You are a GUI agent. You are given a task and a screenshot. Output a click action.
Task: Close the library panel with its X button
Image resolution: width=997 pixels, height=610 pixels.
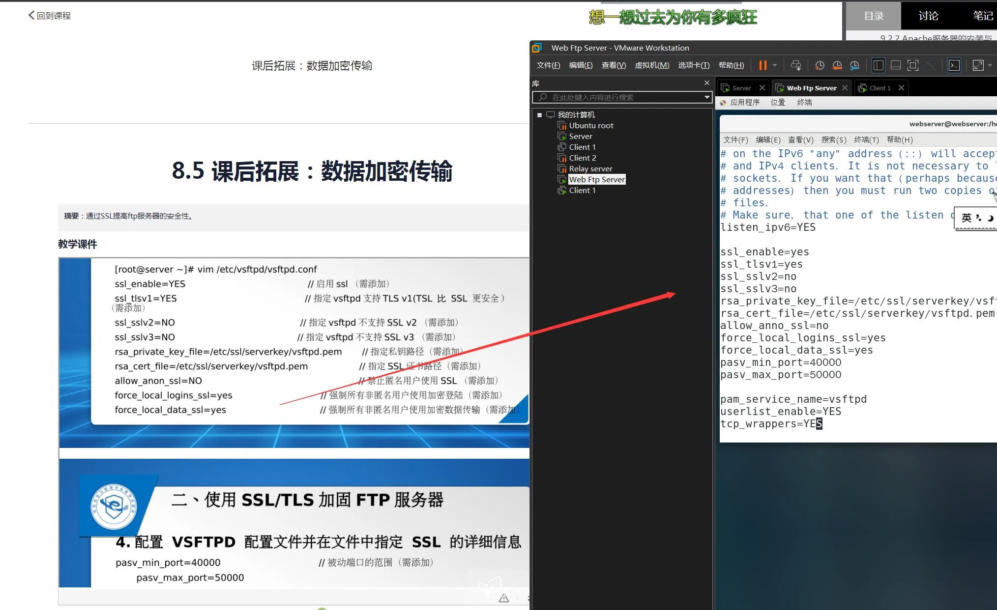(707, 83)
